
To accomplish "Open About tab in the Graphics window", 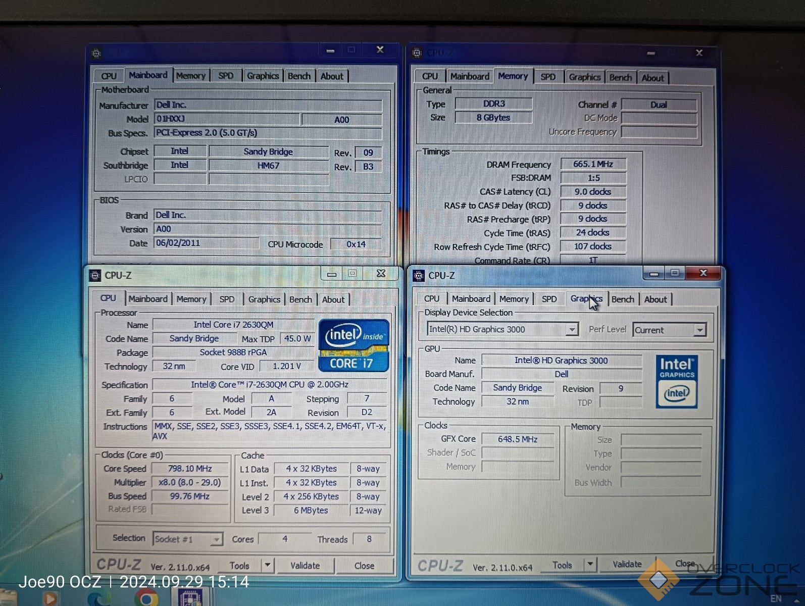I will (x=656, y=299).
